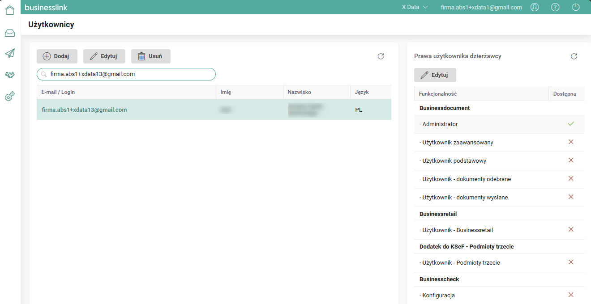591x304 pixels.
Task: Click red X for dokumenty wysłane
Action: [571, 197]
